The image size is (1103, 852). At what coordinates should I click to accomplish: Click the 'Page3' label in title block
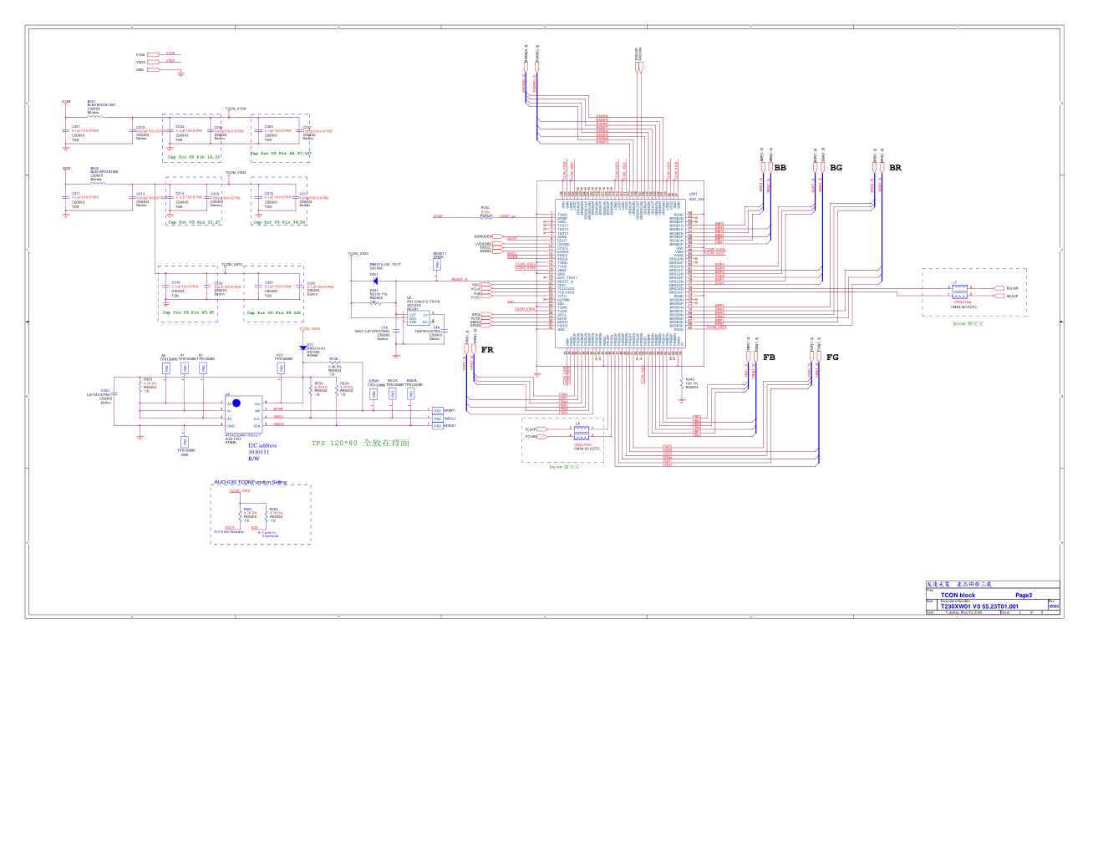[x=1024, y=595]
